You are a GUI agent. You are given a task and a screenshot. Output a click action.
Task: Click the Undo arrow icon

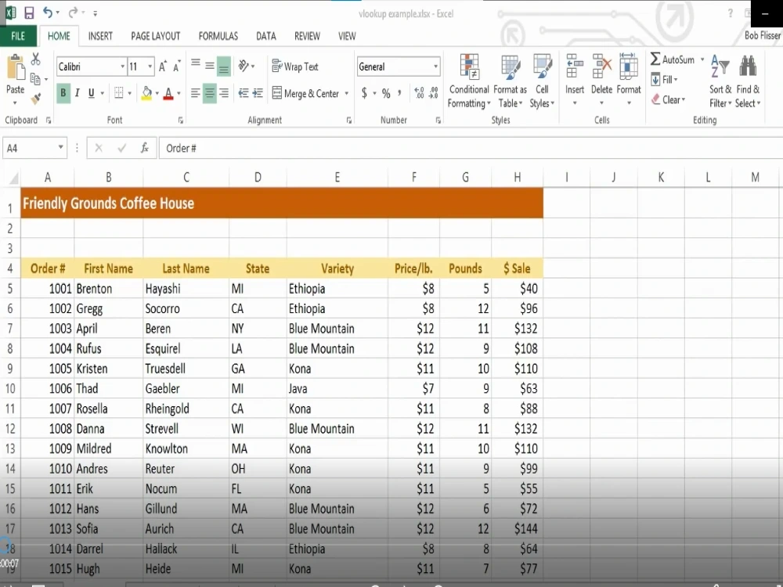[x=48, y=13]
